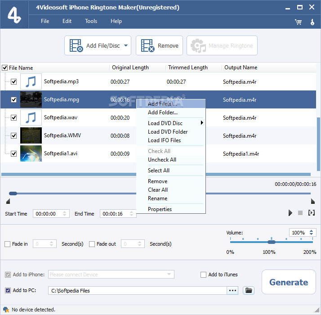
Task: Click the no-device status bar icon
Action: tap(6, 310)
